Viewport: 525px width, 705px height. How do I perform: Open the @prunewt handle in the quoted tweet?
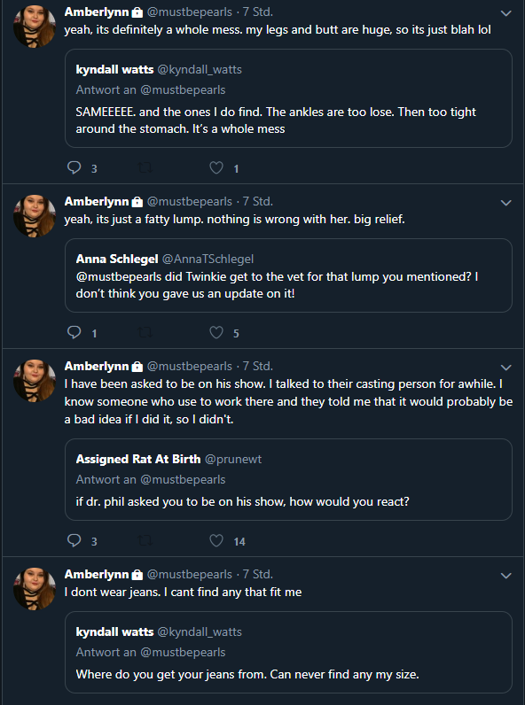pyautogui.click(x=232, y=459)
